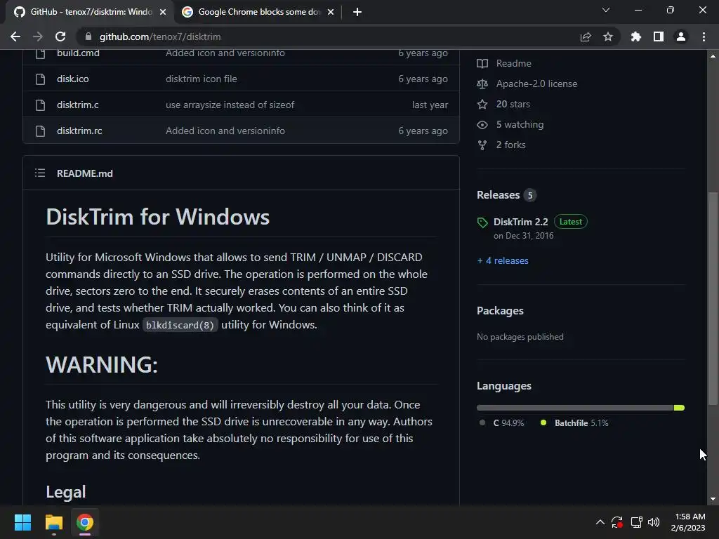Open Chrome three-dot menu

[x=704, y=36]
